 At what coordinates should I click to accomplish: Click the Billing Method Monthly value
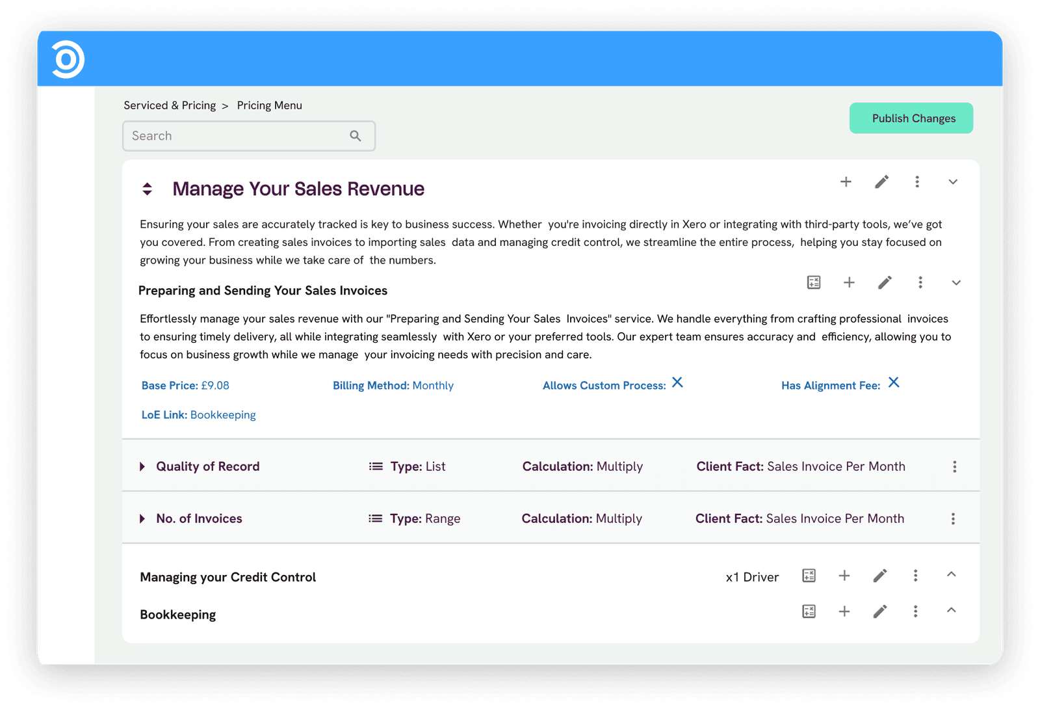pyautogui.click(x=433, y=386)
